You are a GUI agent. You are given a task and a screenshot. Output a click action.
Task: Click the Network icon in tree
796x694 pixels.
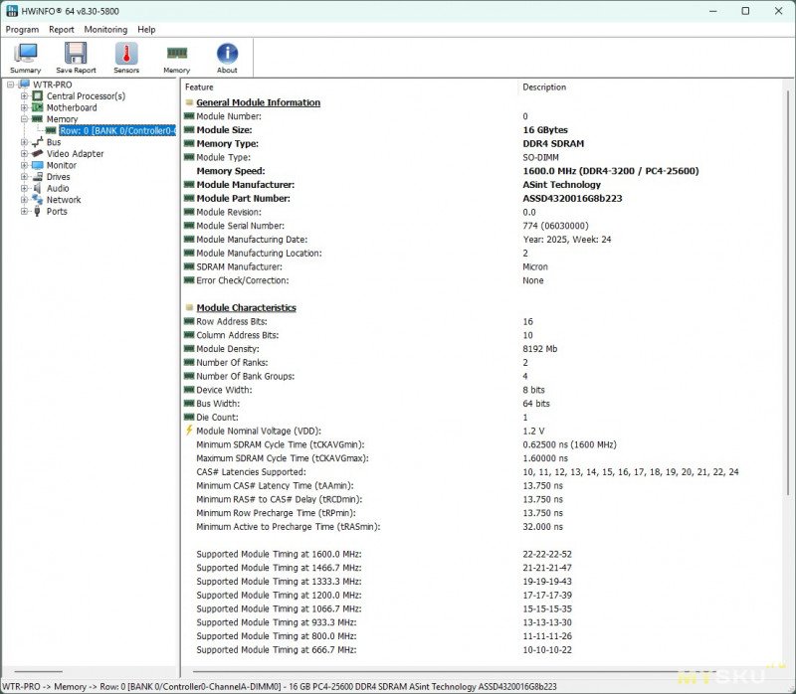[38, 200]
